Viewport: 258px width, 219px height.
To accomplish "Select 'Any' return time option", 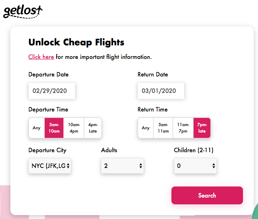I will (146, 128).
